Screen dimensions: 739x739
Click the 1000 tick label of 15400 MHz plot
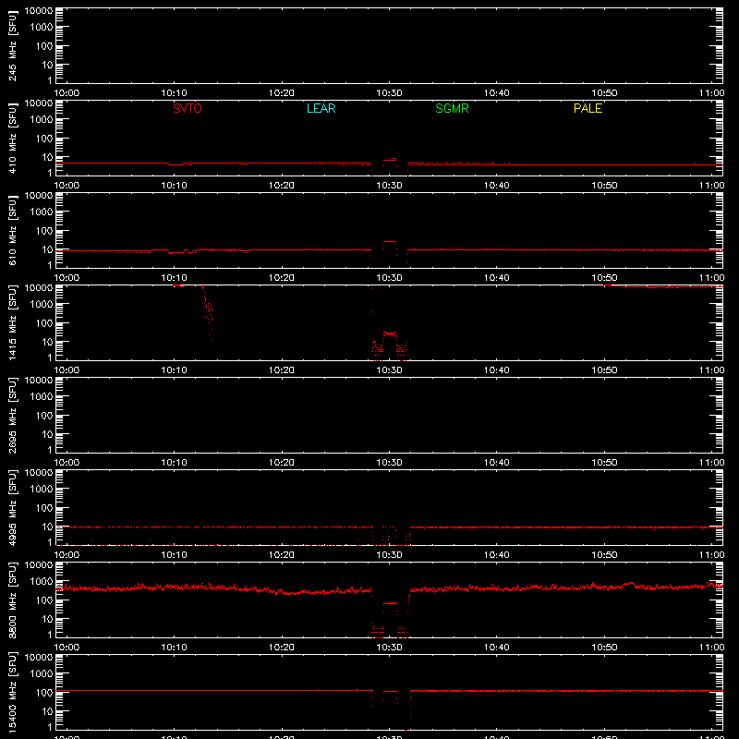point(42,674)
